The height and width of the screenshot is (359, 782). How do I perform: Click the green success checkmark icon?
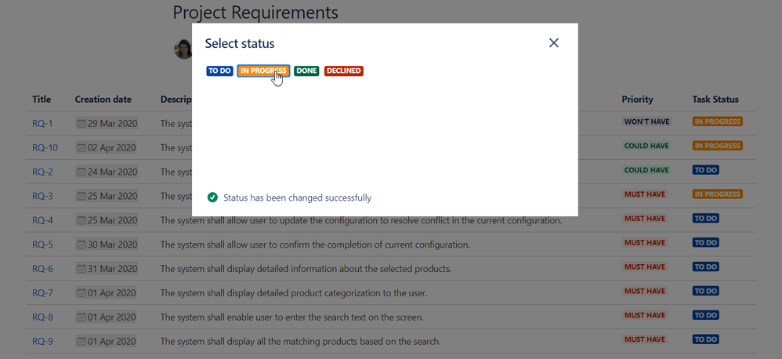click(212, 198)
